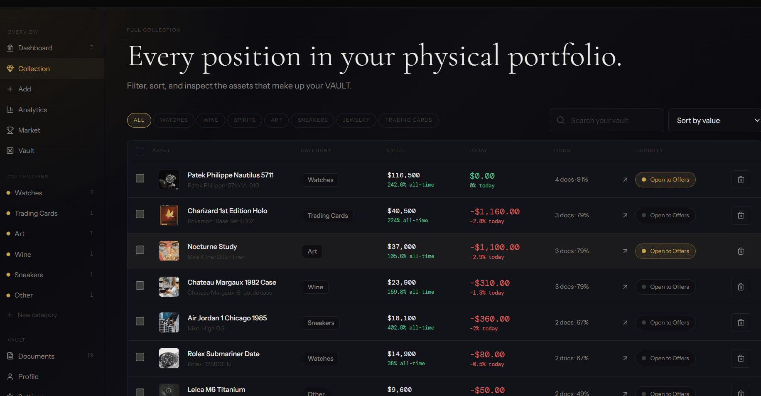Click the Profile person icon
This screenshot has width=761, height=396.
pyautogui.click(x=10, y=376)
